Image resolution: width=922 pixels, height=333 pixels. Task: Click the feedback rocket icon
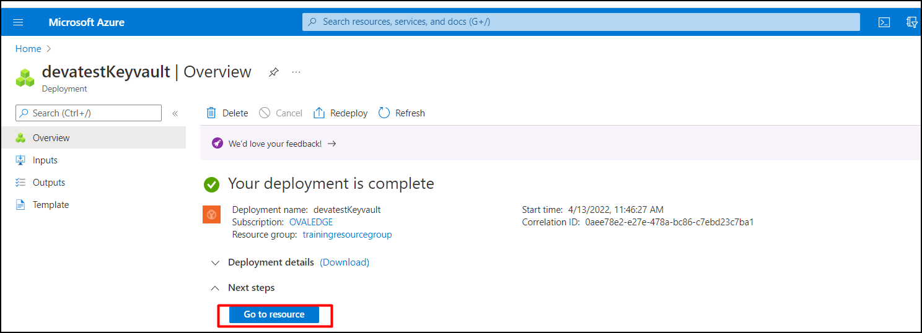click(217, 143)
